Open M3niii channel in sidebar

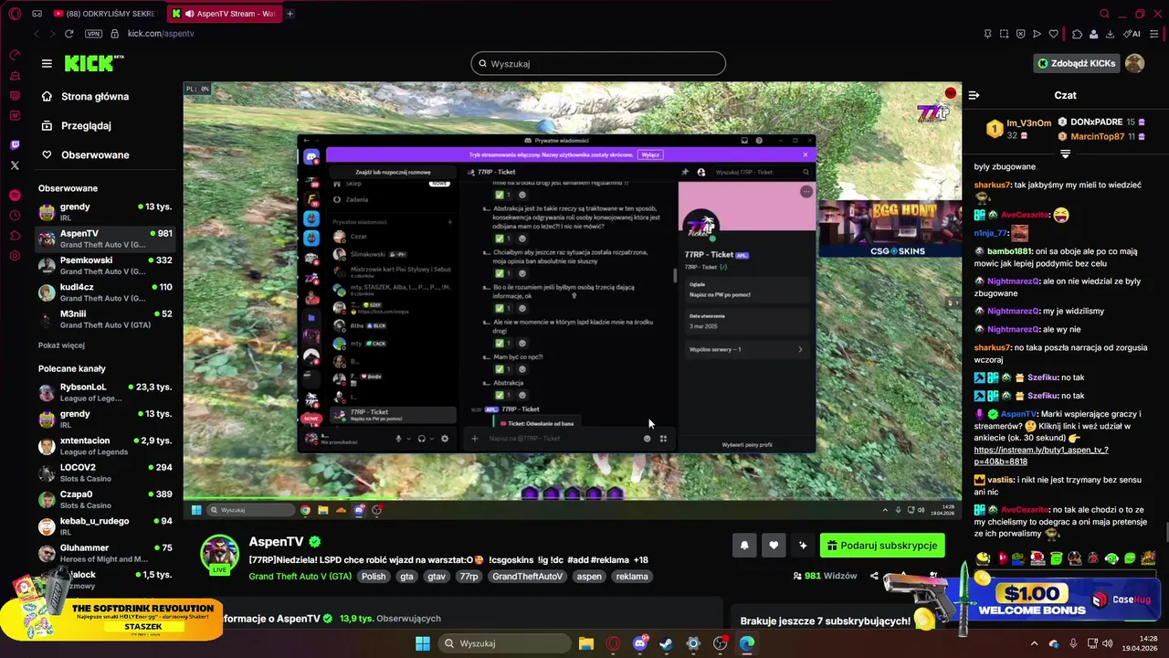(106, 319)
